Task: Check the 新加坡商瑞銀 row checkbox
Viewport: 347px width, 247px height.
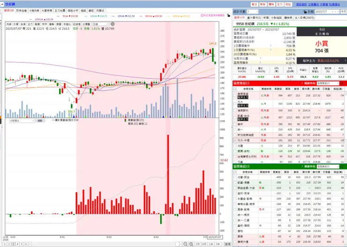Action: click(x=235, y=135)
